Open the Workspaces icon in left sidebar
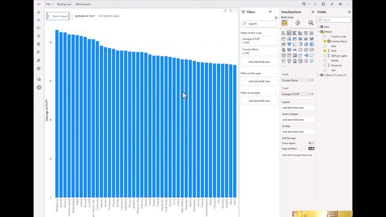The image size is (386, 217). point(39,79)
